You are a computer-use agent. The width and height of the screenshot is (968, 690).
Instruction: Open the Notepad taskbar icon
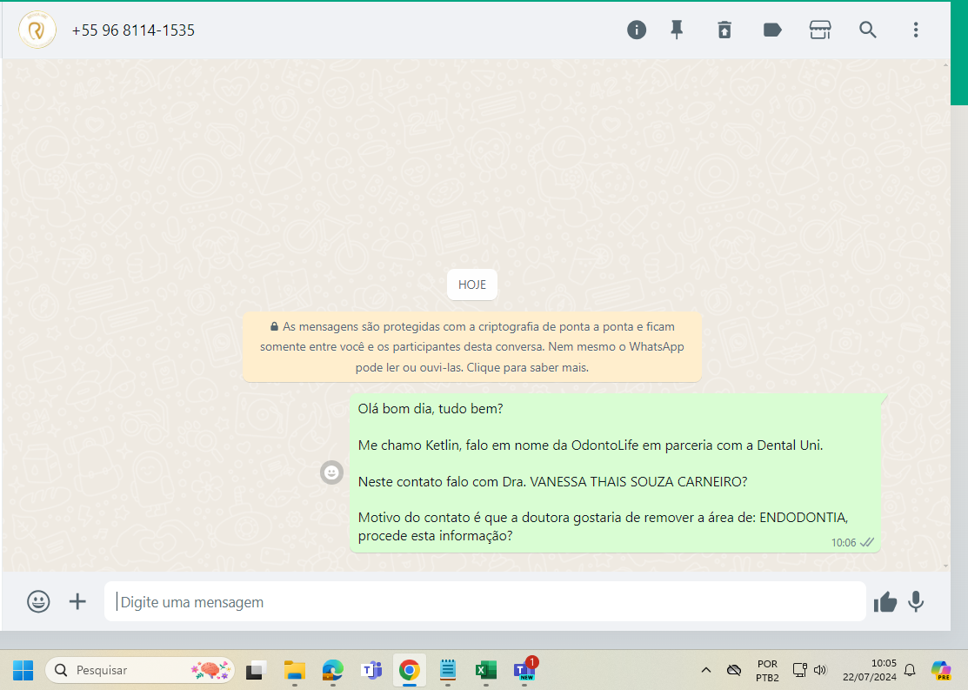click(x=448, y=670)
